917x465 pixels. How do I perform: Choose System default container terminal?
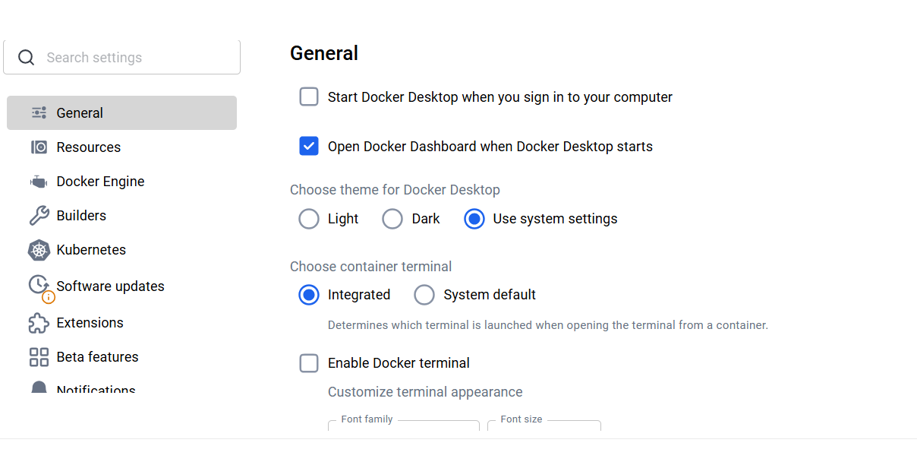[424, 295]
